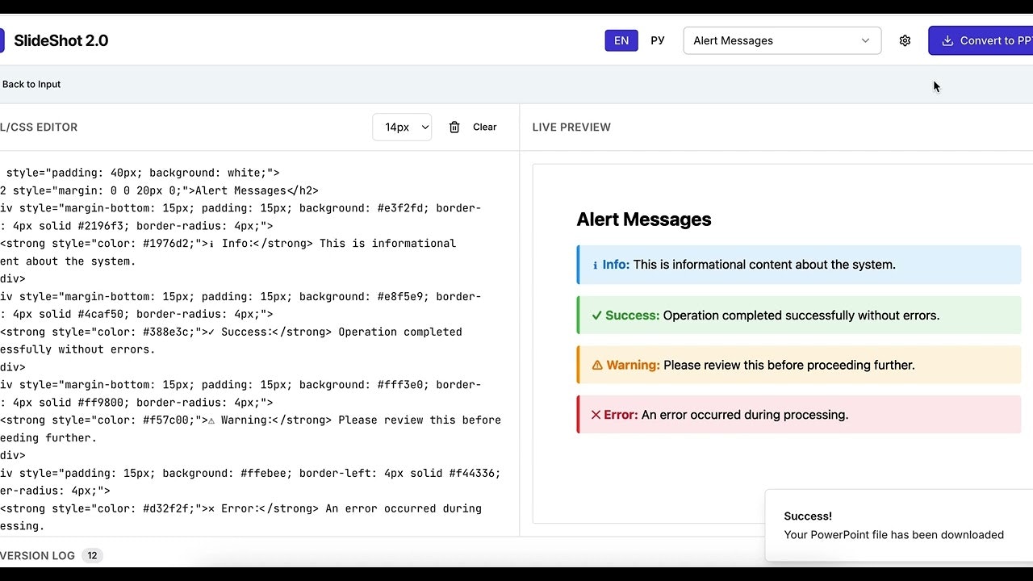Click the SlideShot logo icon
Image resolution: width=1033 pixels, height=581 pixels.
2,40
